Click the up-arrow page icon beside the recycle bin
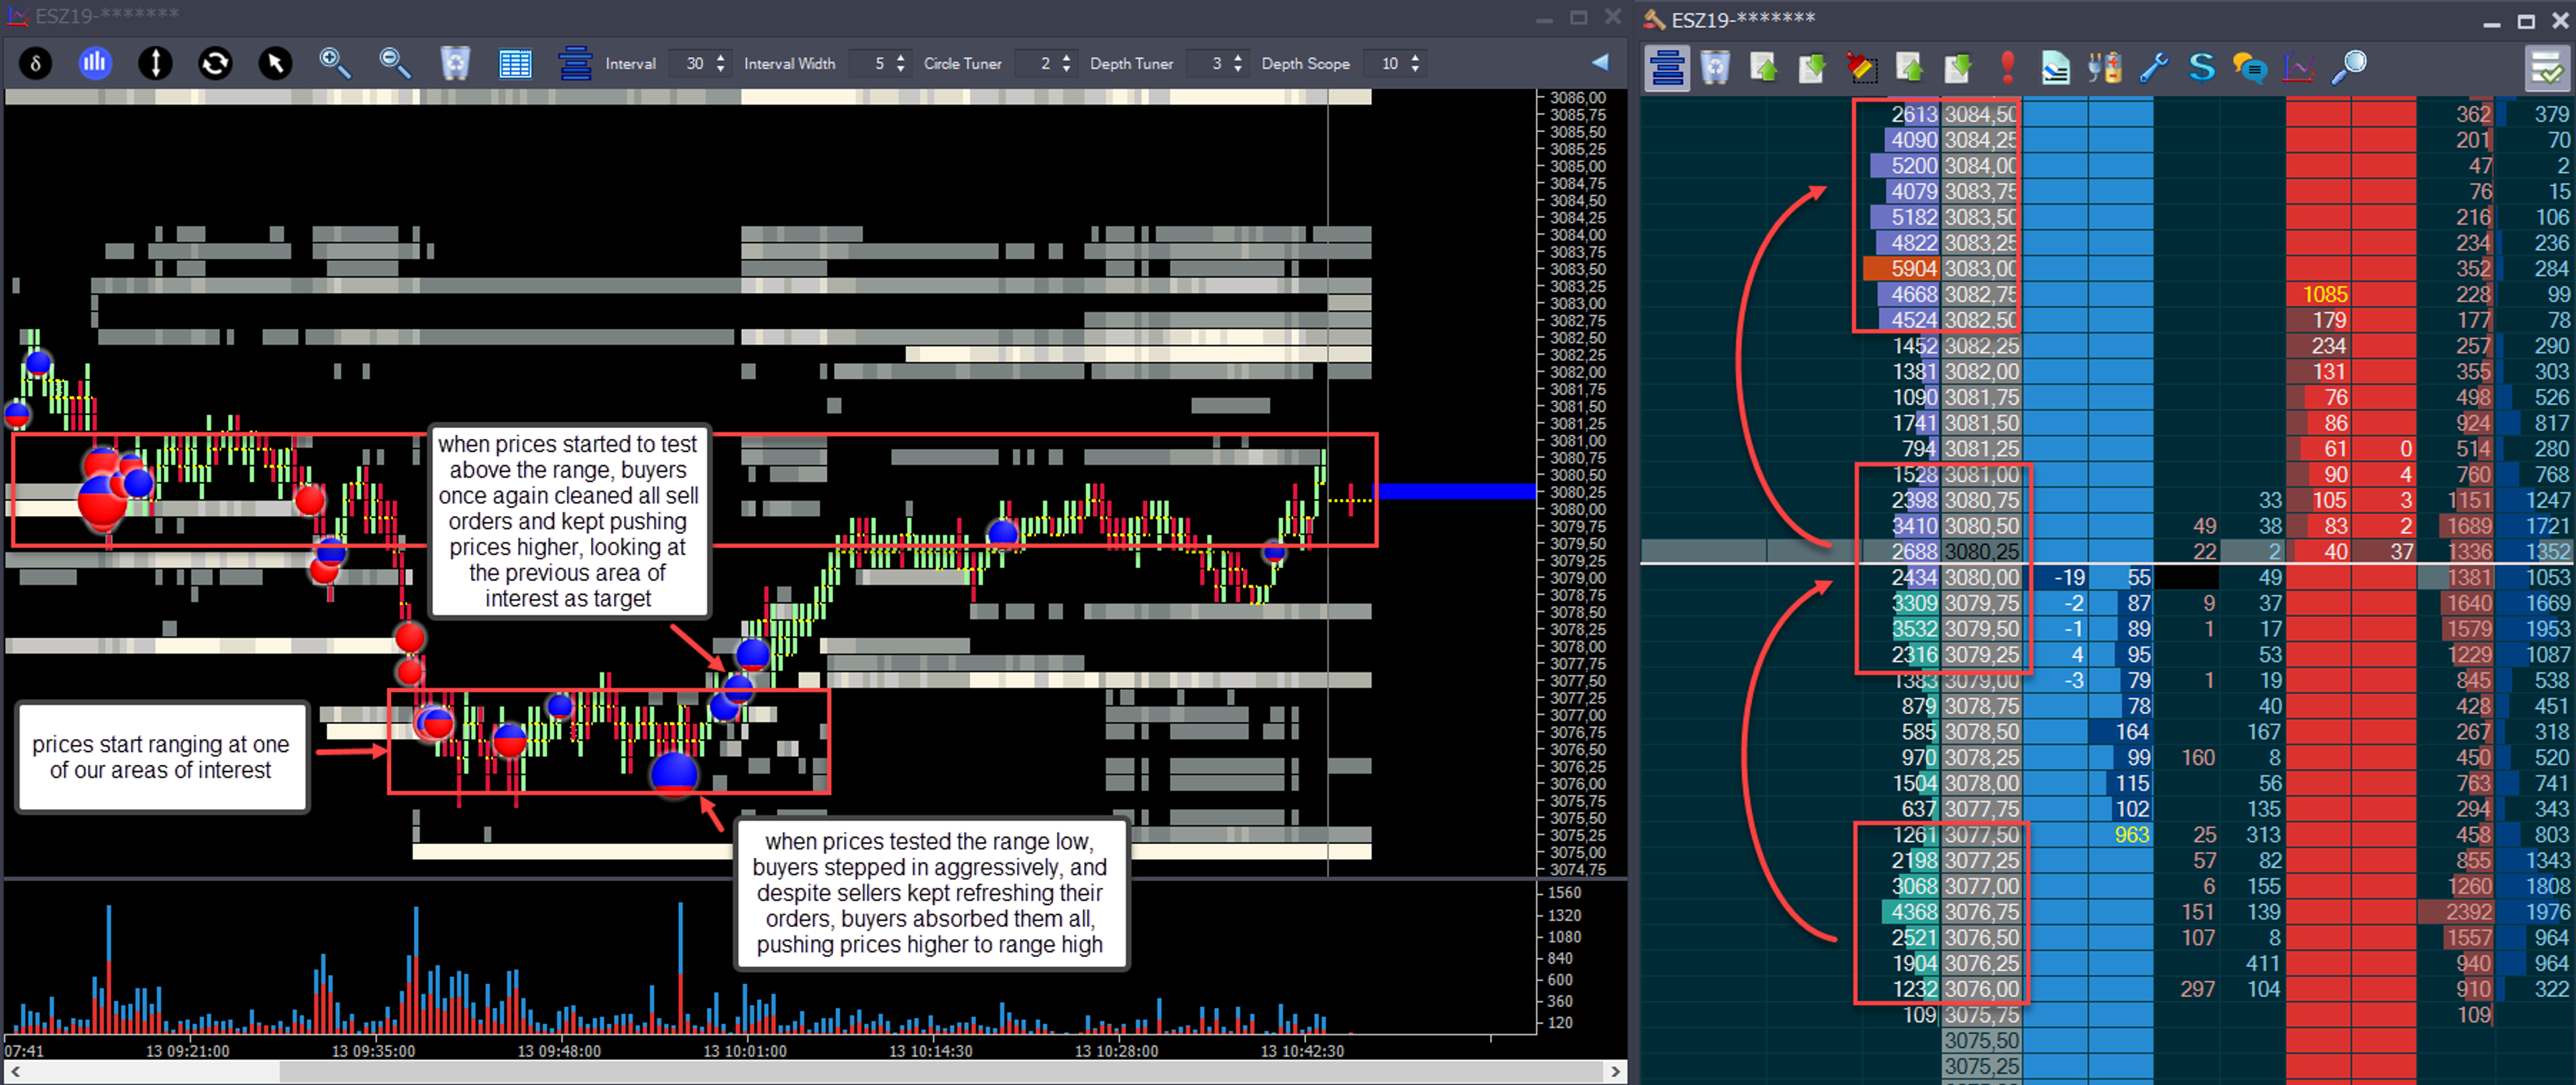Screen dimensions: 2576x1085 (x=1763, y=68)
